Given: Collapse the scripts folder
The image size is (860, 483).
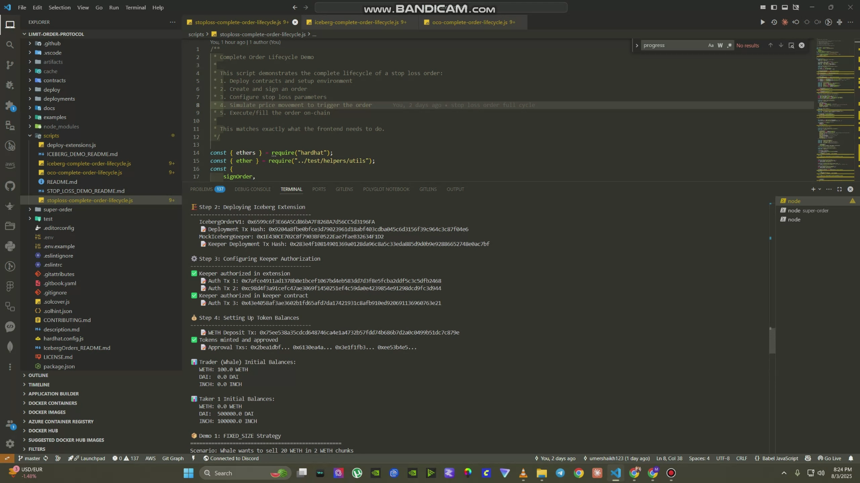Looking at the screenshot, I should point(51,136).
